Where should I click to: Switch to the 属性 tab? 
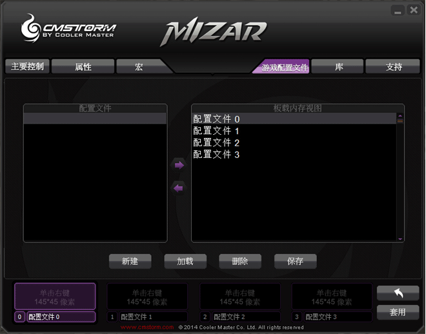coord(83,66)
